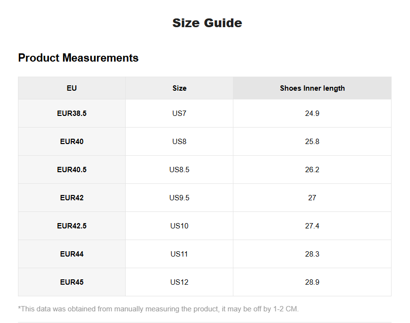The width and height of the screenshot is (410, 323).
Task: Click the 28.3 inner length value
Action: 312,254
